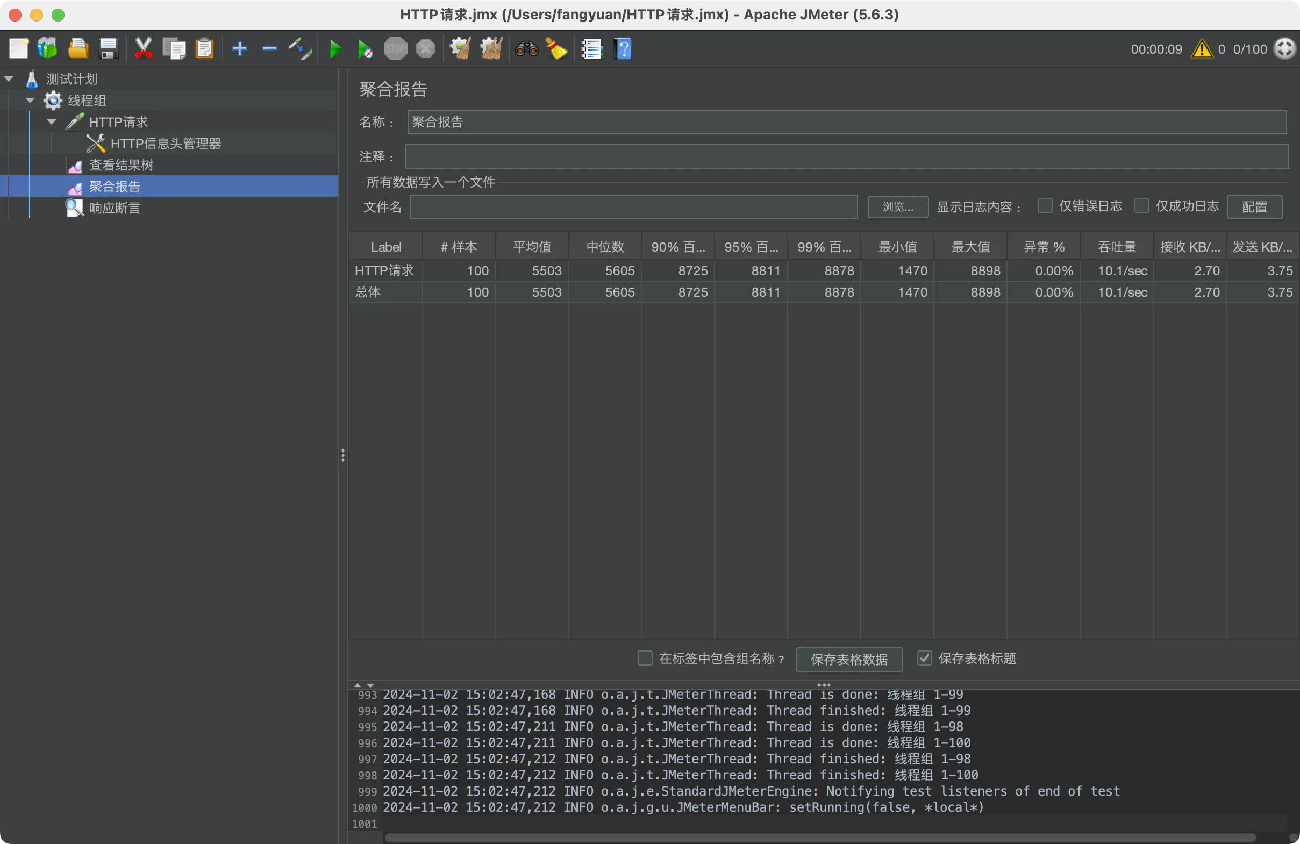Viewport: 1300px width, 844px height.
Task: Select 线程组 in the tree
Action: (87, 101)
